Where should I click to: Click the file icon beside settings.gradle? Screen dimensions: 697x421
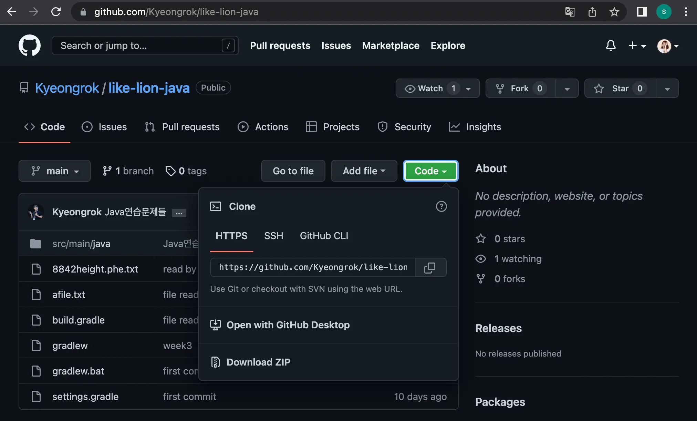pyautogui.click(x=36, y=397)
